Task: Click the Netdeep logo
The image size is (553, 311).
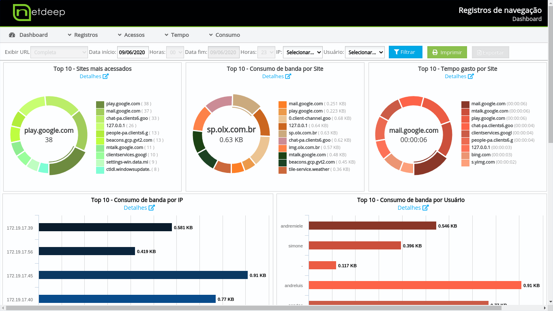Action: [39, 13]
